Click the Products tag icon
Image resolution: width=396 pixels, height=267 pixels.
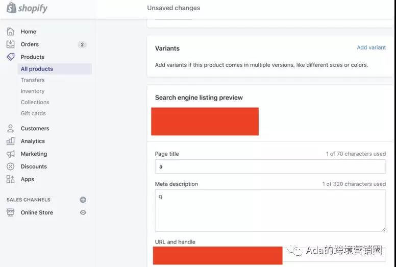(x=10, y=57)
